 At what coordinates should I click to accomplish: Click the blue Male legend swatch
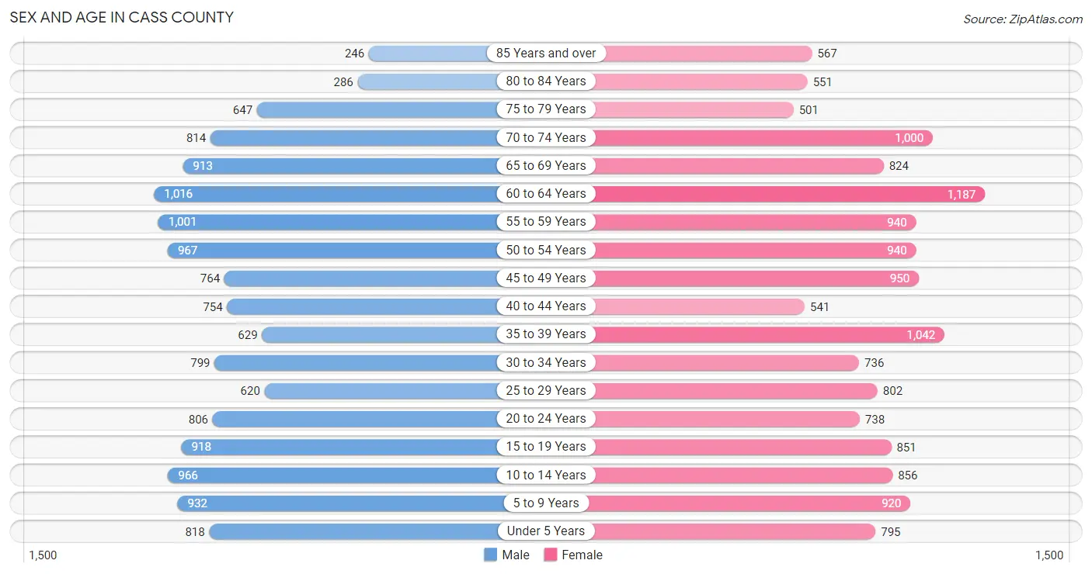[x=490, y=555]
